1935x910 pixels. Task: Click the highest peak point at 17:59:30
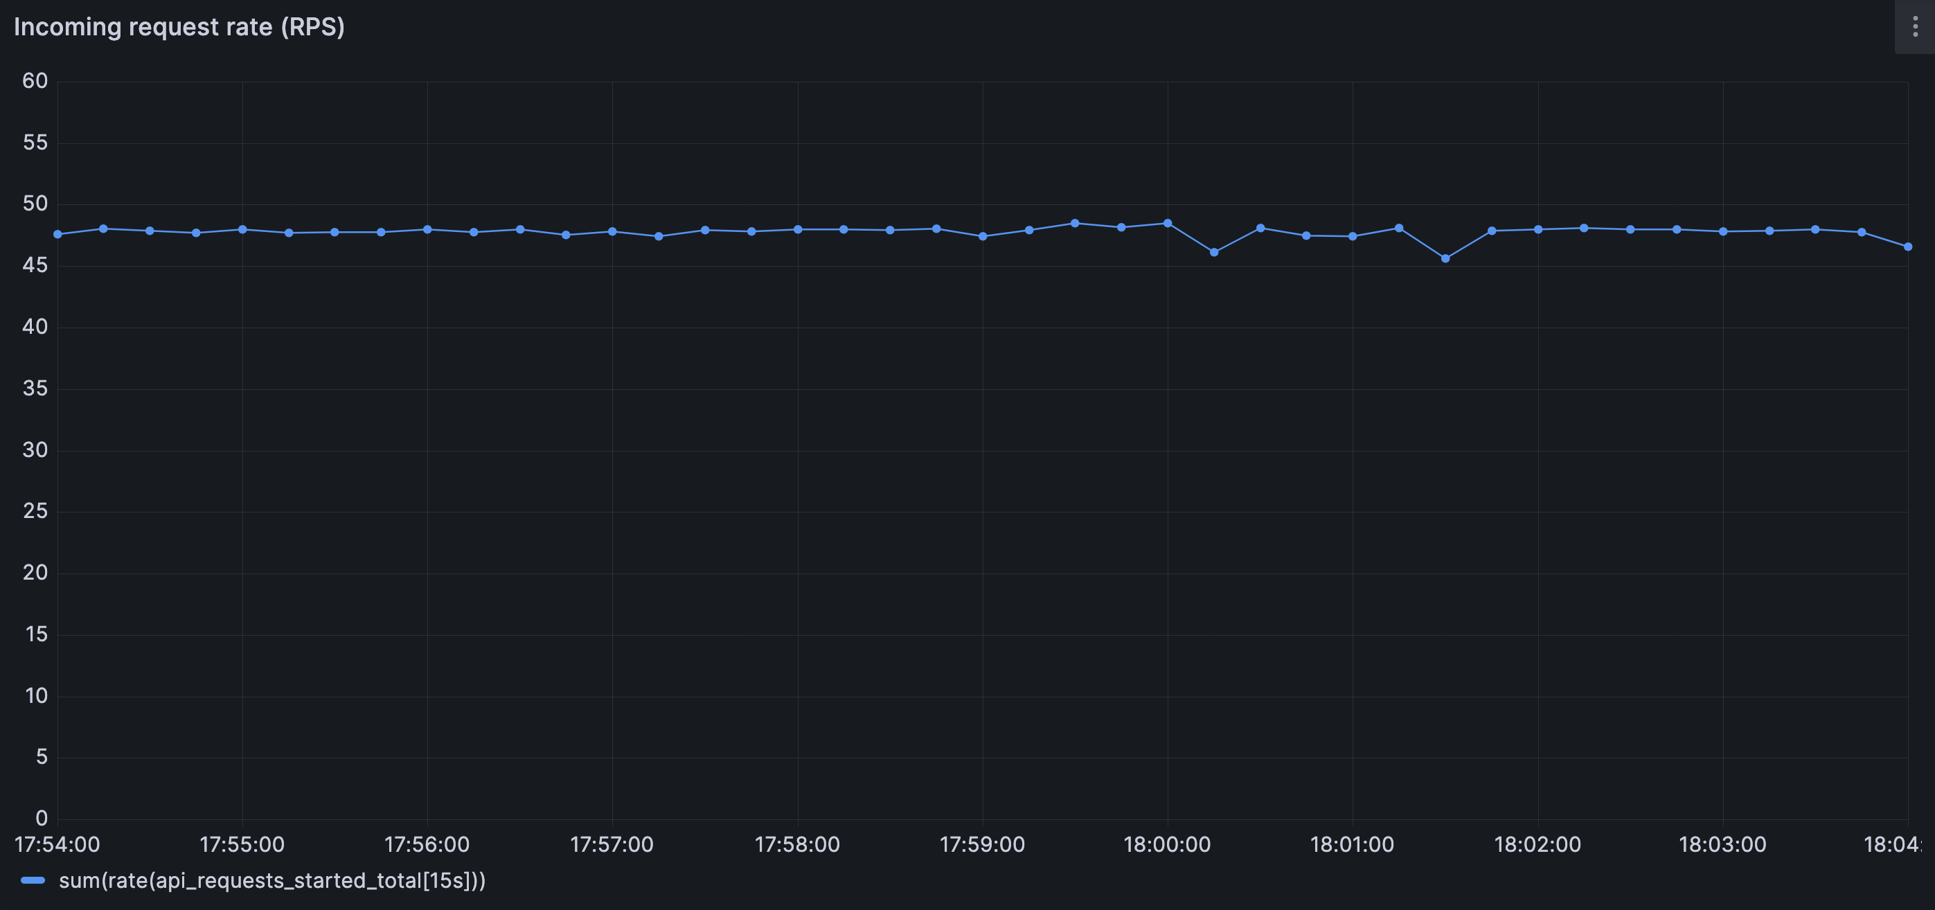point(1076,222)
